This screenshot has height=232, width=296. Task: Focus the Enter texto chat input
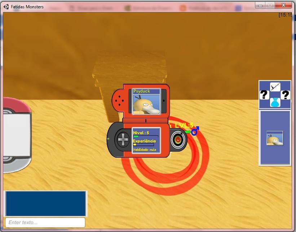[45, 222]
